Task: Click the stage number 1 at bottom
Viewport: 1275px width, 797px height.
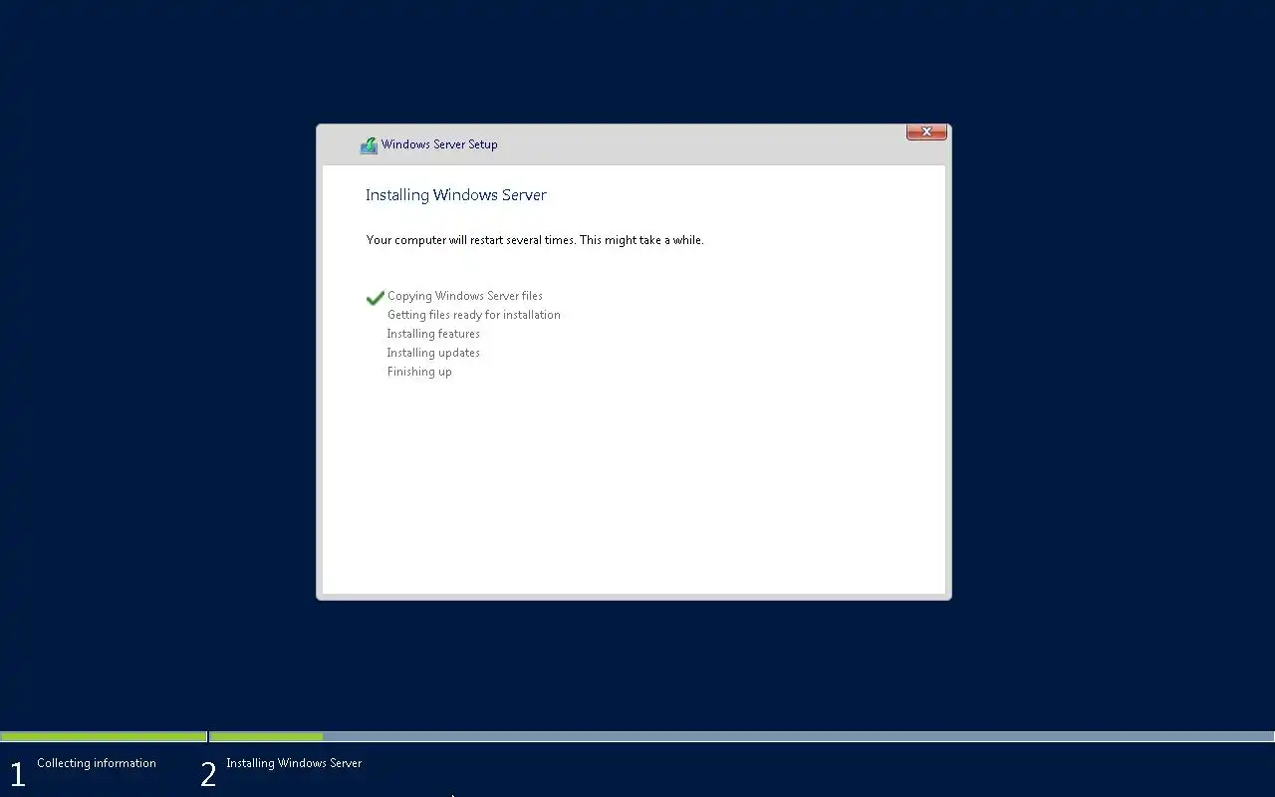Action: [17, 774]
